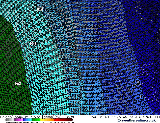
Task: Click the ECMWF model name
Action: 69,117
